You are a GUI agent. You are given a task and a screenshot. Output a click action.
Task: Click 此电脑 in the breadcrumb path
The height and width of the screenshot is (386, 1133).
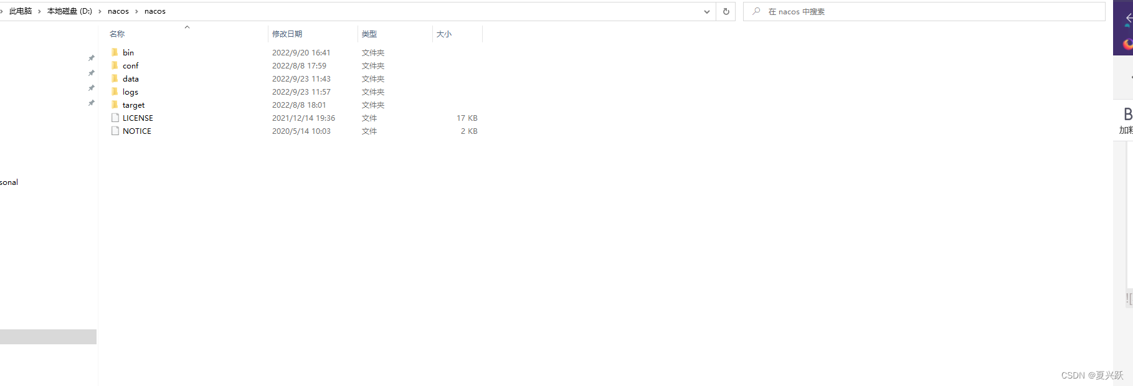[21, 11]
